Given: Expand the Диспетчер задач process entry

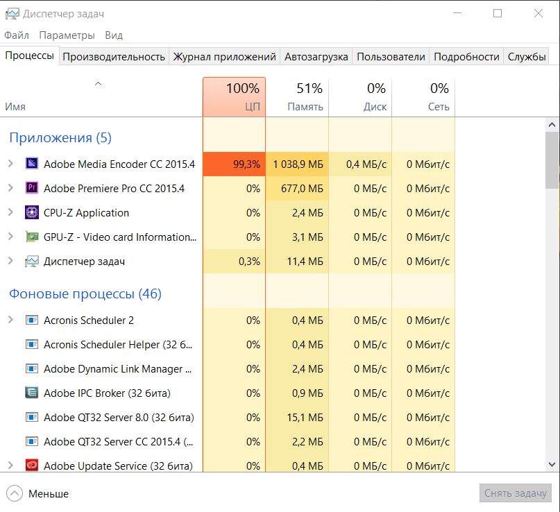Looking at the screenshot, I should [10, 261].
